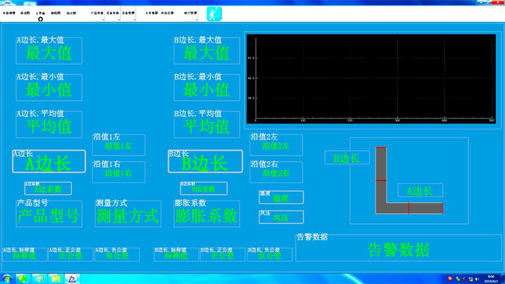Click the measurement app icon on the taskbar

click(72, 278)
